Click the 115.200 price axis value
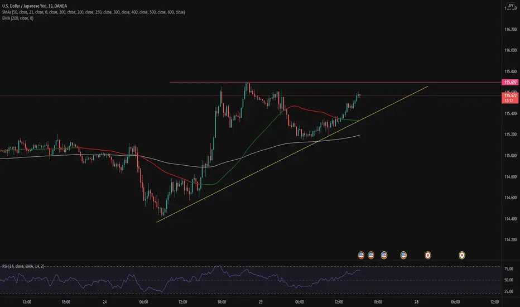The height and width of the screenshot is (307, 520). [511, 135]
